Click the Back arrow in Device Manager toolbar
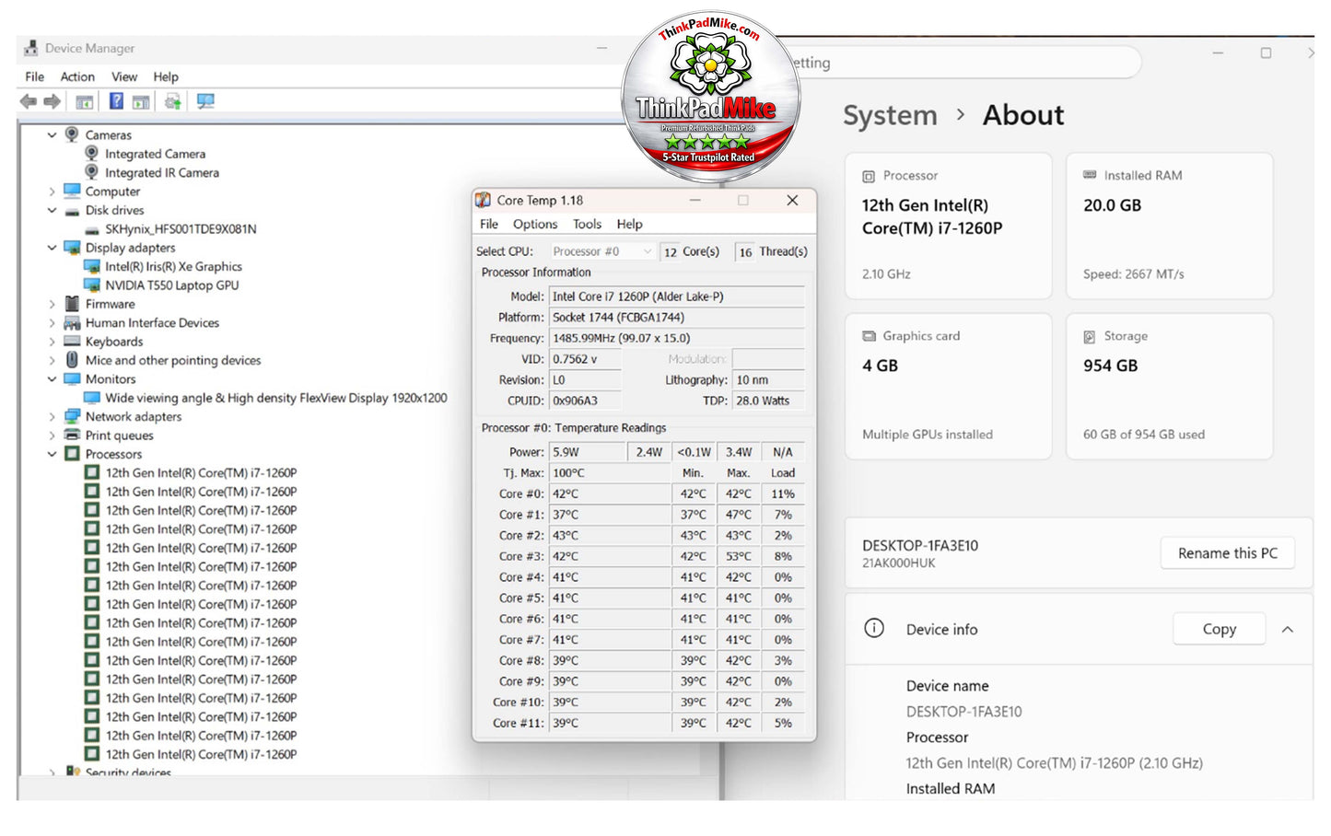This screenshot has height=836, width=1331. click(29, 101)
